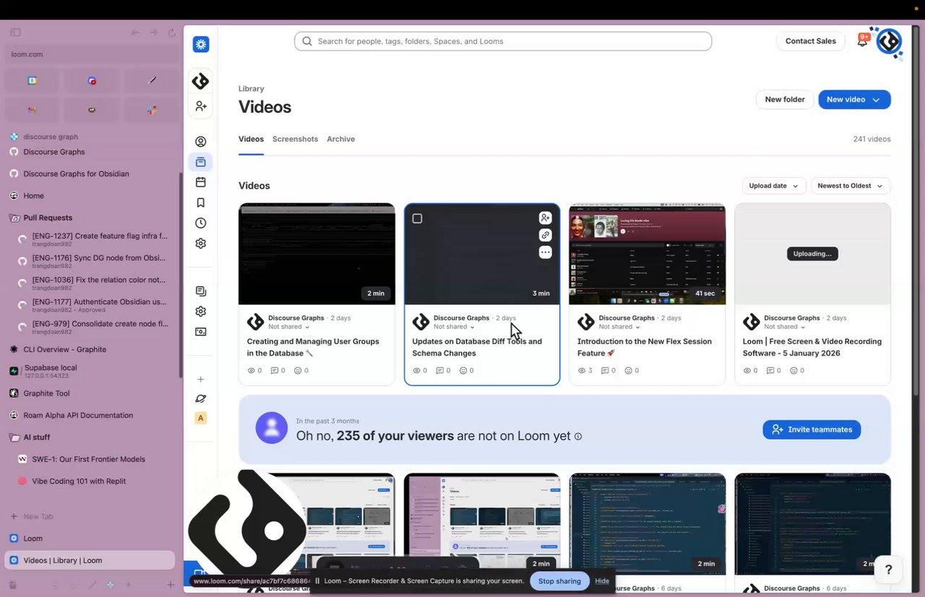Screen dimensions: 925x597
Task: Open 'Not shared' dropdown on 'Introduction to the New Flex Session'
Action: pyautogui.click(x=619, y=327)
